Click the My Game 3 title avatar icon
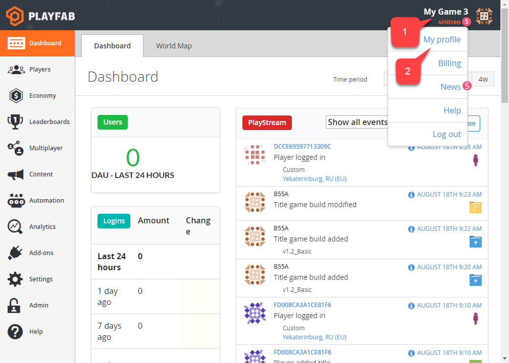This screenshot has height=363, width=509. (484, 16)
